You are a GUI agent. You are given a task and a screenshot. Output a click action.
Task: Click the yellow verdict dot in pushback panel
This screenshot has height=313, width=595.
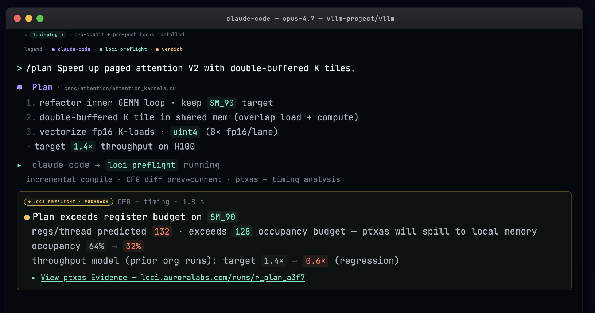(x=27, y=217)
